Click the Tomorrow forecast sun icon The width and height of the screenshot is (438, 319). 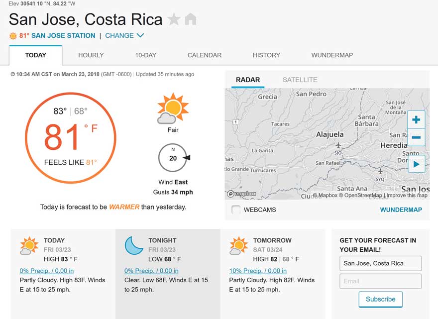[x=238, y=245]
